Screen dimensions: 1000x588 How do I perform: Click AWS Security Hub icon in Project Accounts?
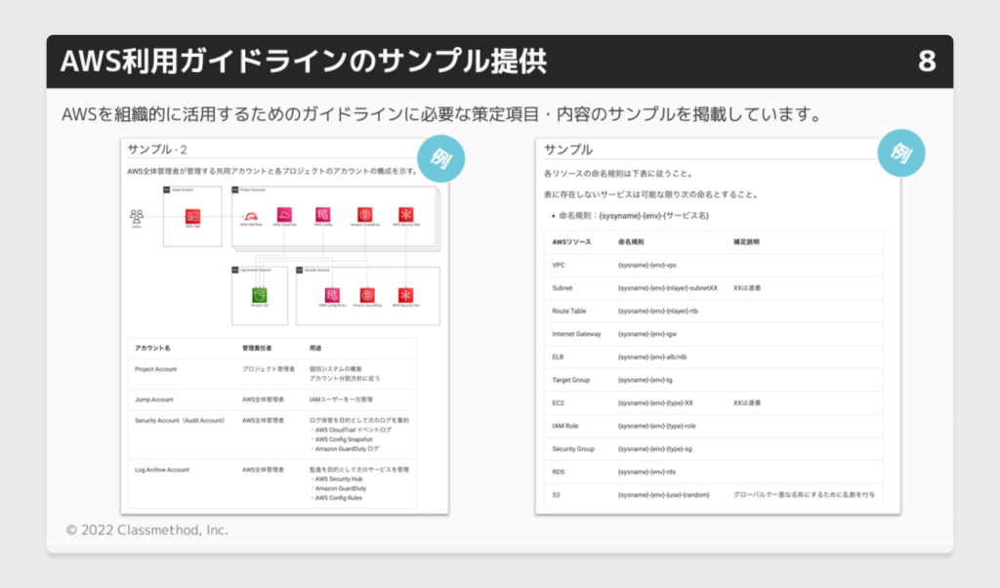click(x=405, y=215)
